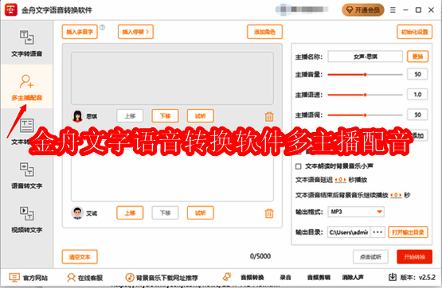
Task: Click the 更换 button beside the anchor name
Action: [x=418, y=56]
